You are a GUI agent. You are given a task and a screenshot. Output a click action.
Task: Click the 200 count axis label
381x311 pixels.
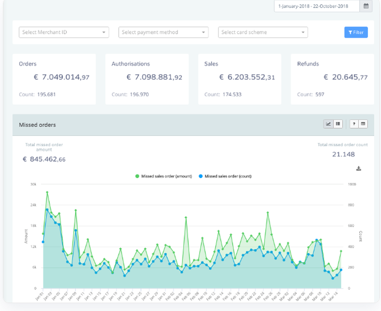click(x=351, y=267)
